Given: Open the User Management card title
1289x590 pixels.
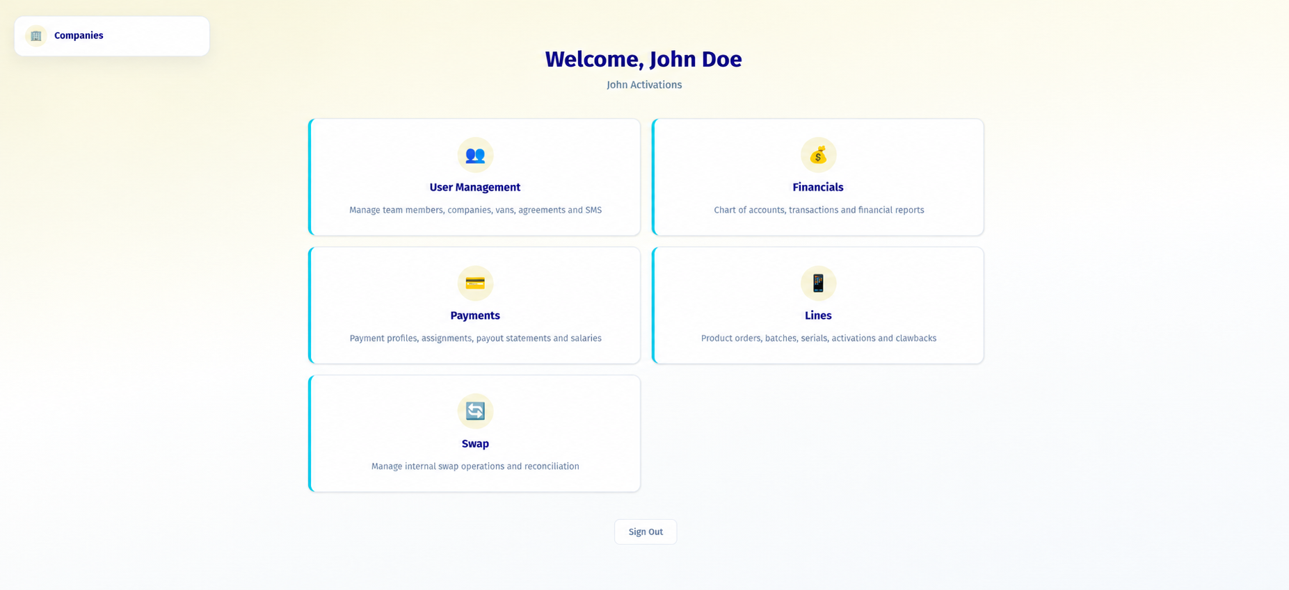Looking at the screenshot, I should (x=475, y=188).
